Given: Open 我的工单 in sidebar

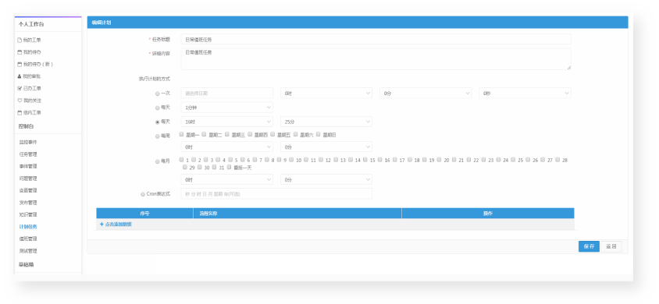Looking at the screenshot, I should [32, 41].
